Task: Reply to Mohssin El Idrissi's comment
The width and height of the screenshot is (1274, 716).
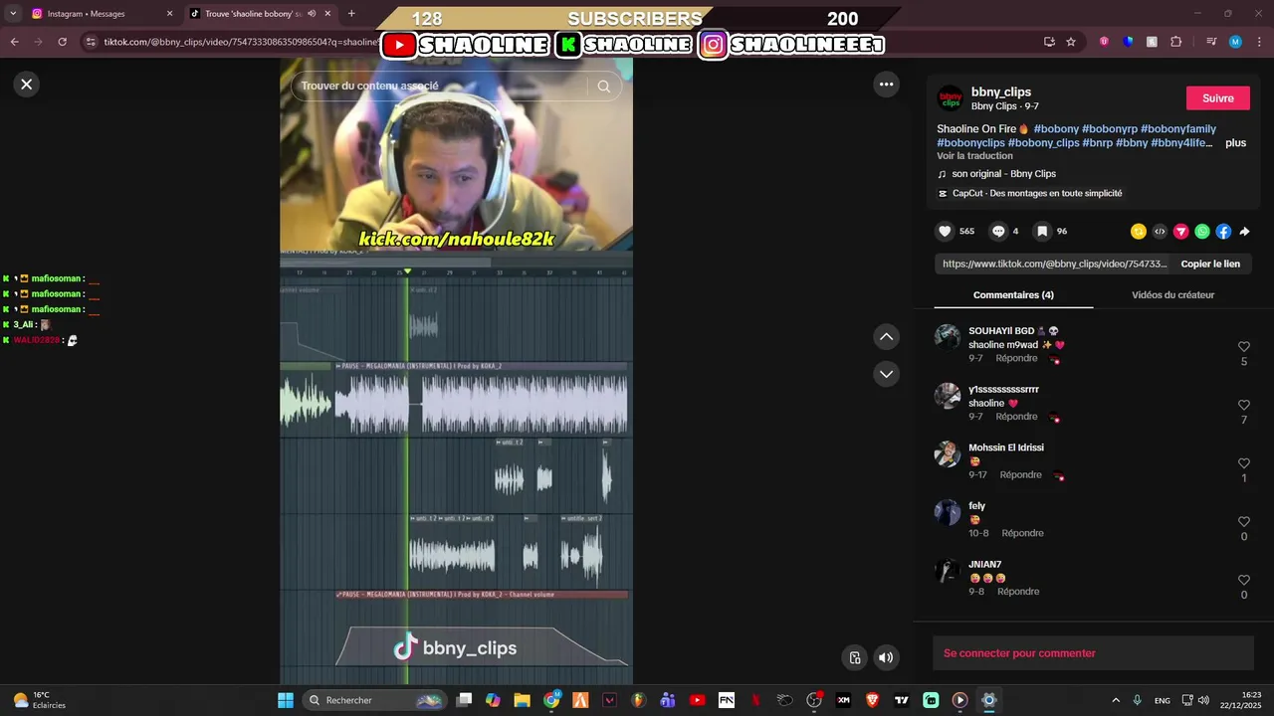Action: click(x=1020, y=475)
